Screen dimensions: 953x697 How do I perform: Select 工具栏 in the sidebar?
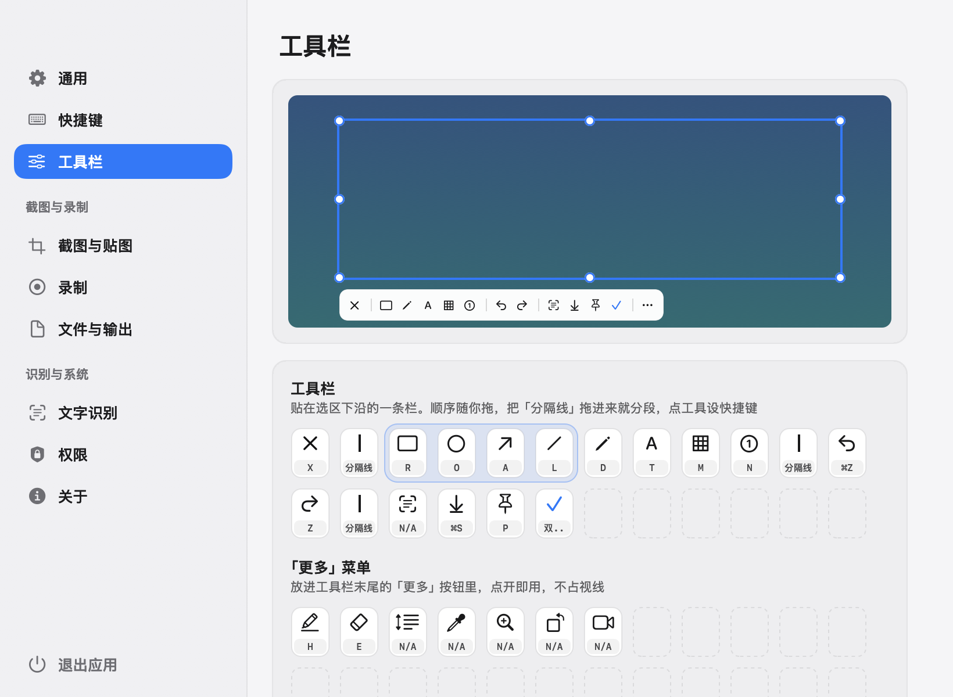(x=123, y=161)
